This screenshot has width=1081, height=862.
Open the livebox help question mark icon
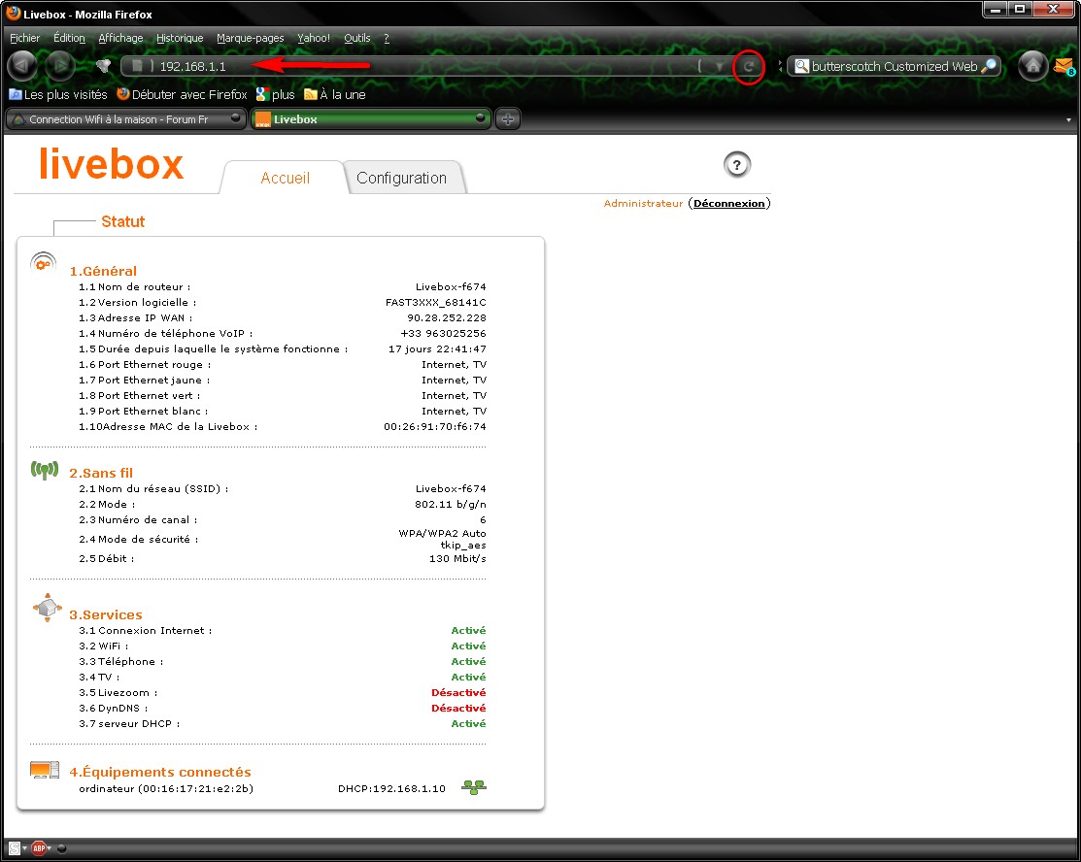point(737,165)
